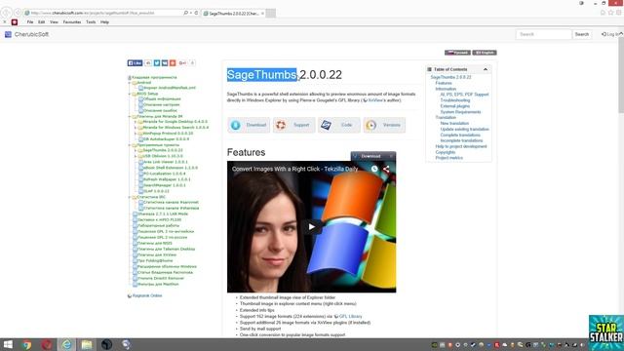
Task: Open Refresh Wallpaper 1.0.0.1 tree item
Action: tap(167, 179)
